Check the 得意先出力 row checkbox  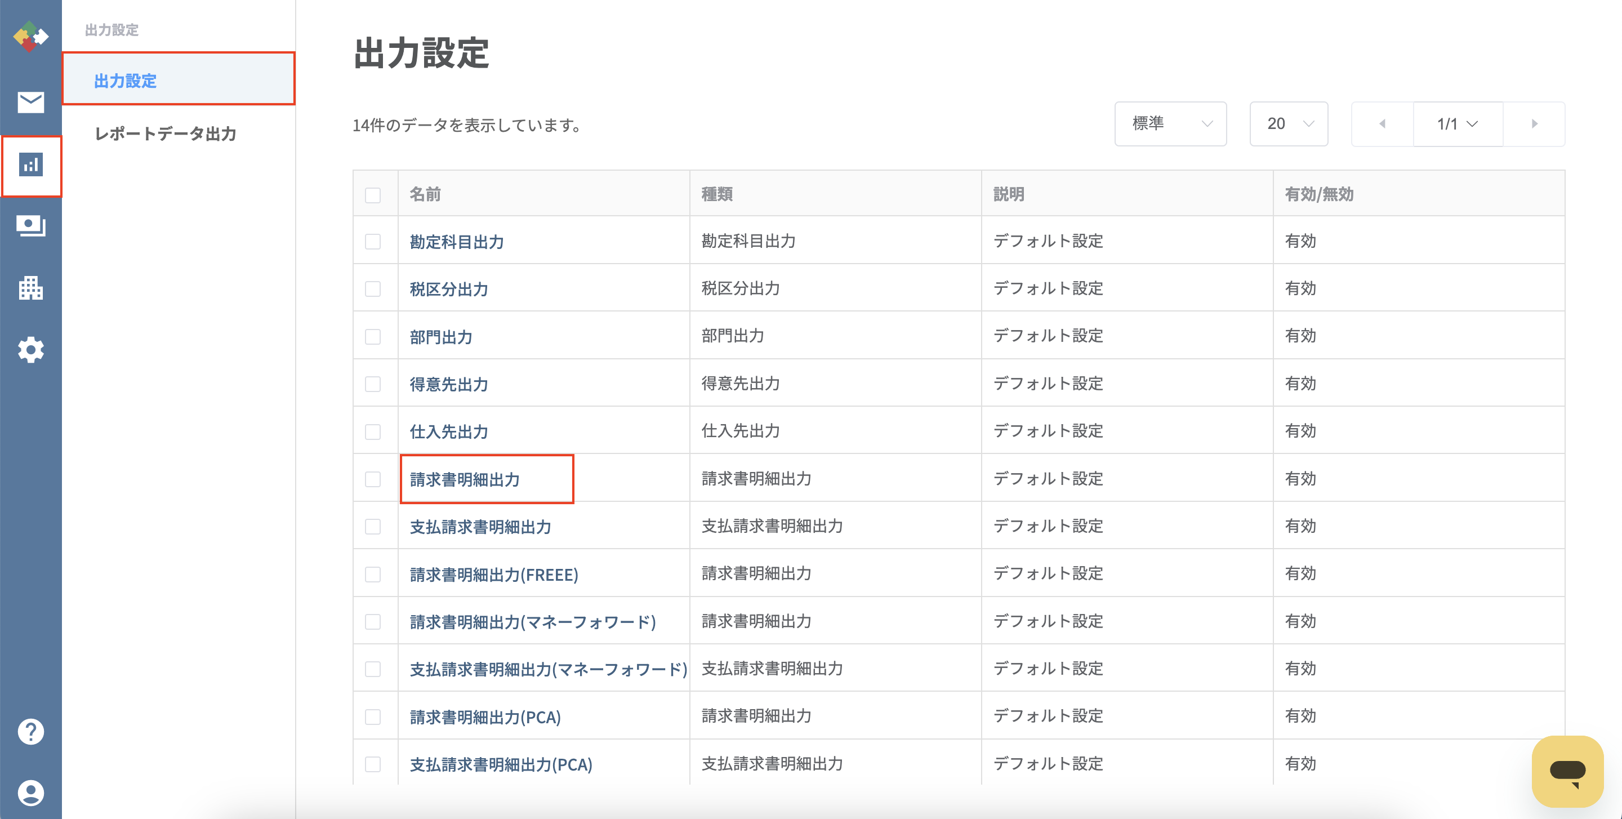coord(373,384)
